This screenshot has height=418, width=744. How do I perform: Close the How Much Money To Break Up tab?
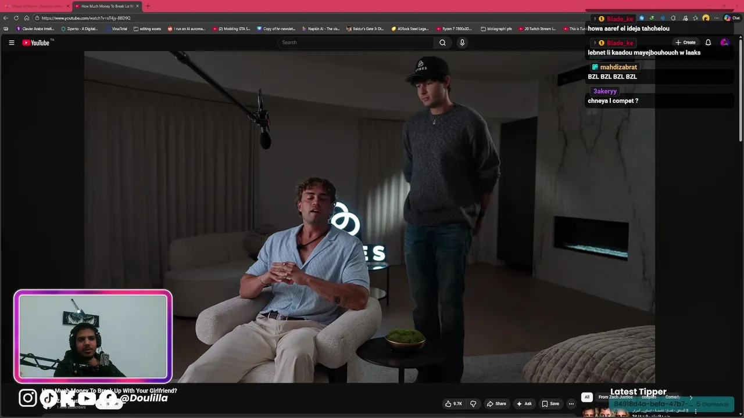point(137,6)
